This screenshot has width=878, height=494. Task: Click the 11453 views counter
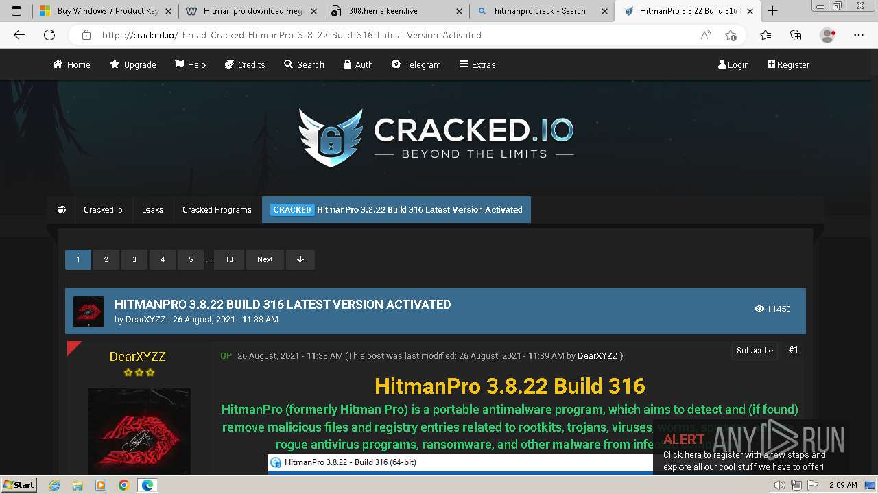tap(772, 309)
